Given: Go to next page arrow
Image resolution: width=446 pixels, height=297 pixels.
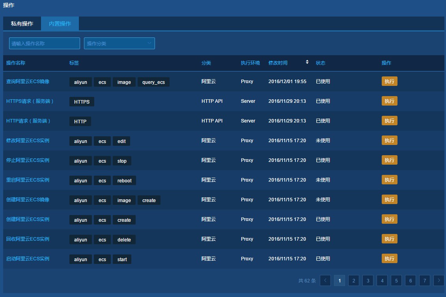Looking at the screenshot, I should [x=439, y=280].
